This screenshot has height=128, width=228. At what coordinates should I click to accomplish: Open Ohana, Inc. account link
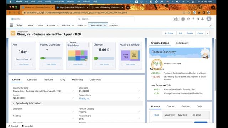click(x=84, y=98)
